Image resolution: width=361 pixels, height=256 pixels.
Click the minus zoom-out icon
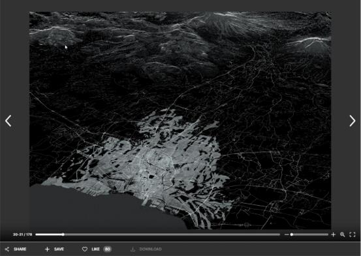click(x=287, y=234)
